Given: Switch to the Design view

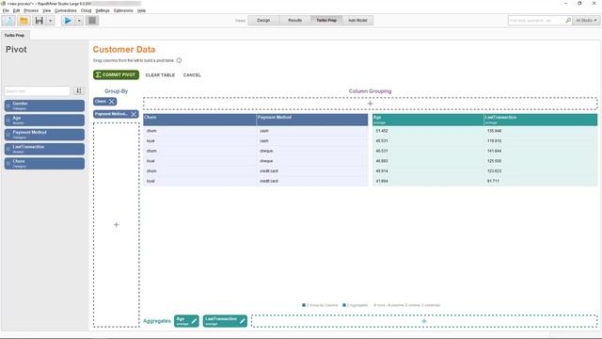Looking at the screenshot, I should point(263,21).
